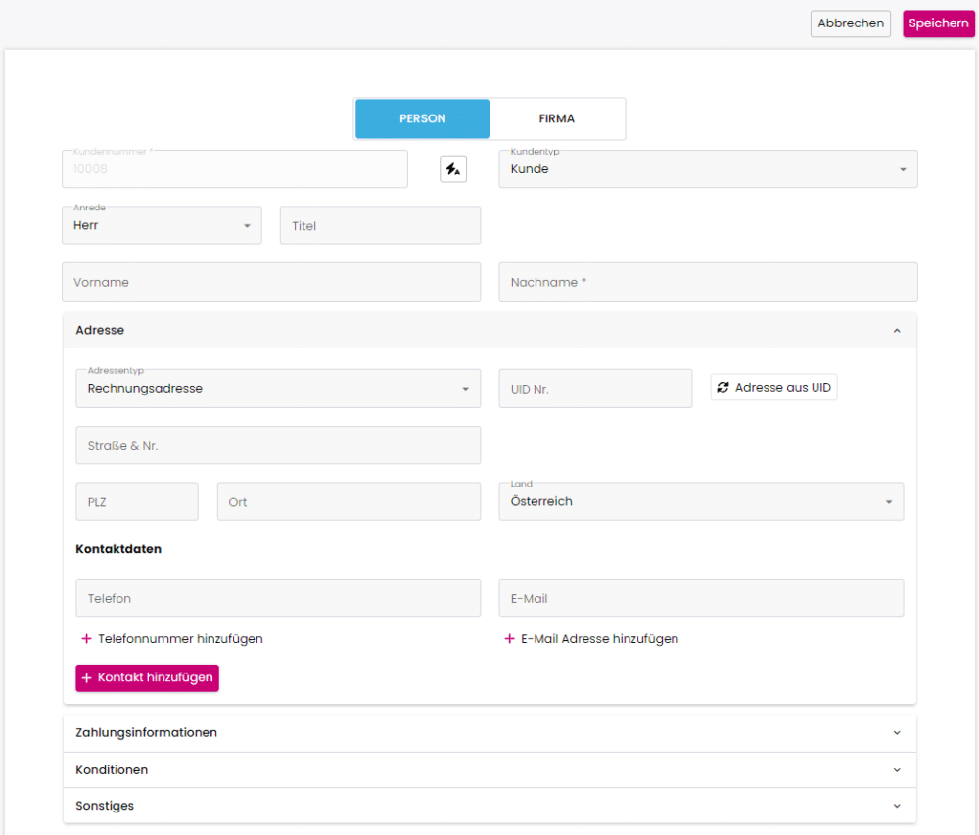Click plus icon beside E-Mail Adresse hinzufügen
The width and height of the screenshot is (979, 835).
509,639
